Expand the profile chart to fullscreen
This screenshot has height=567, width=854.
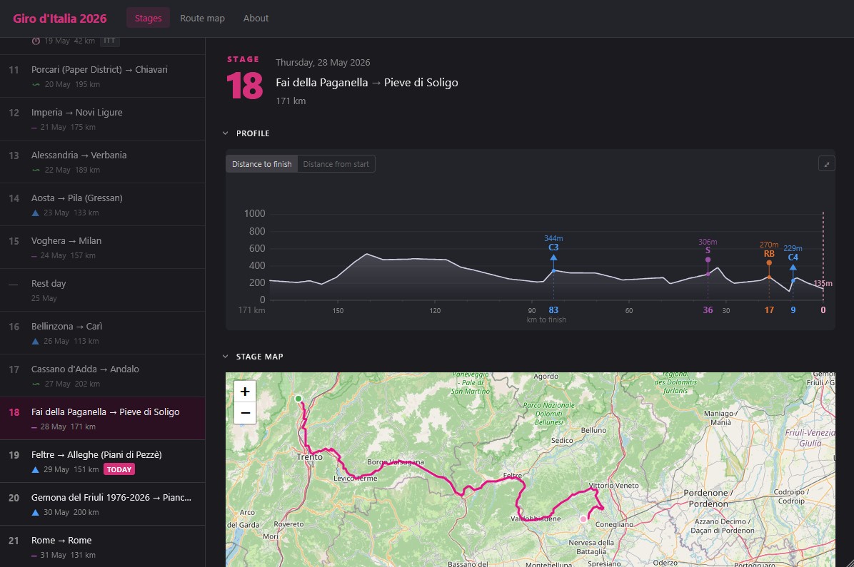(826, 164)
